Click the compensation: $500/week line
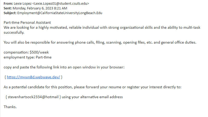This screenshot has width=208, height=117. tap(26, 52)
